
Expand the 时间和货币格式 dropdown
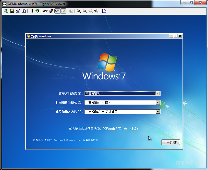[x=158, y=102]
